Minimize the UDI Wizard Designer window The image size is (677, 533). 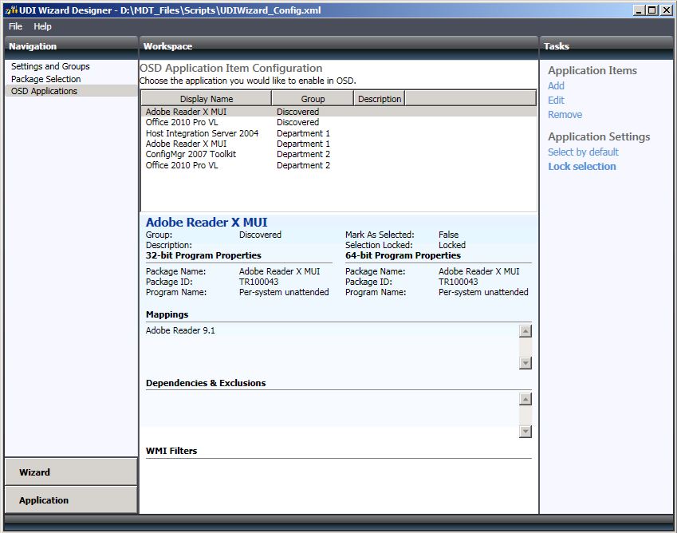click(639, 10)
